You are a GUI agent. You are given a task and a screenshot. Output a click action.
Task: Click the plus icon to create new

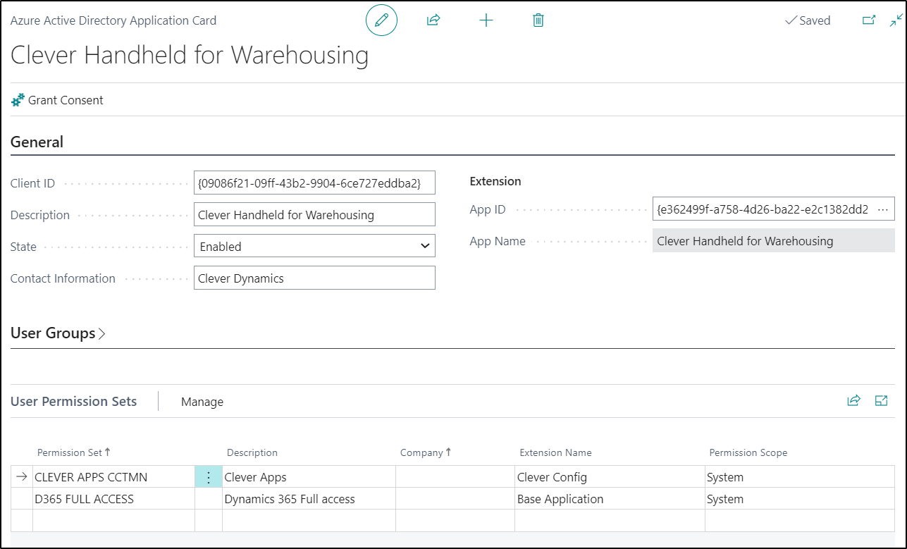(x=486, y=20)
